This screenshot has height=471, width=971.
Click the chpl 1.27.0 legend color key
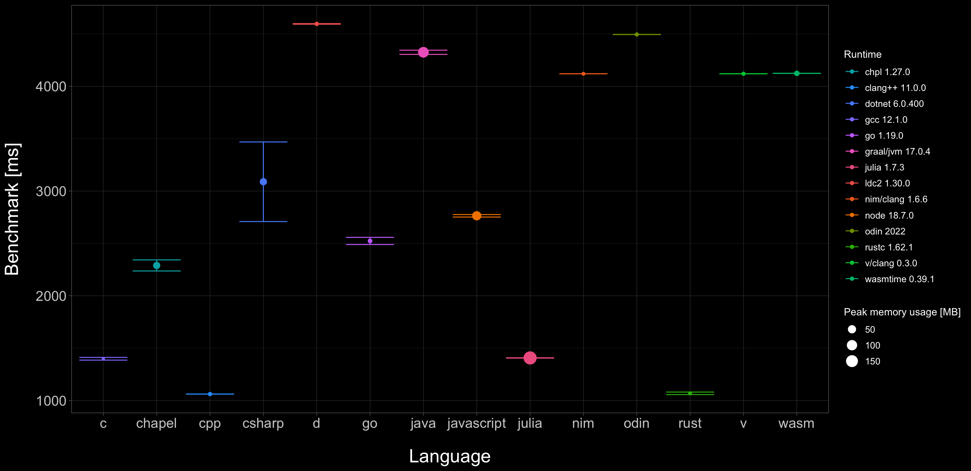coord(852,72)
